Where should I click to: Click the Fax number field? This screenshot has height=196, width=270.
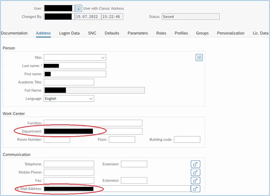pos(69,181)
